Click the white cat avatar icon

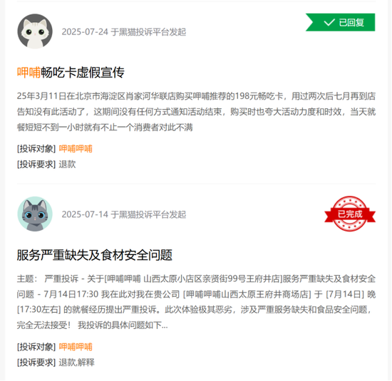click(x=35, y=31)
